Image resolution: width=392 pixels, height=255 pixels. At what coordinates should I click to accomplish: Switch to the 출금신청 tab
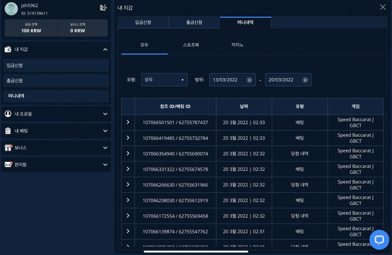click(x=194, y=22)
